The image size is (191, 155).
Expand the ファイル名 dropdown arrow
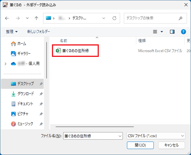point(120,136)
